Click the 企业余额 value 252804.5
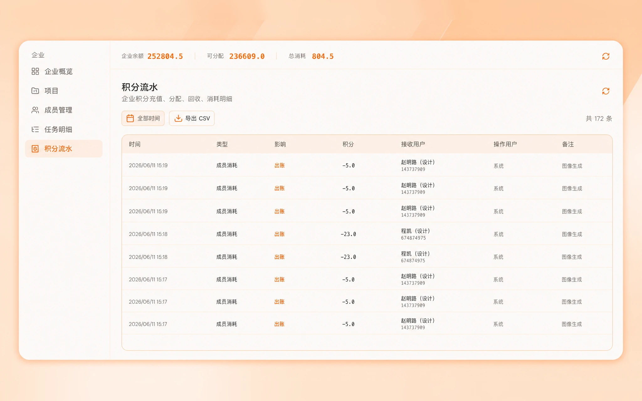 165,56
